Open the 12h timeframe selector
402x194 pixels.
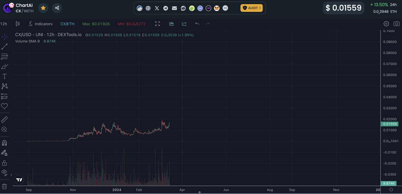point(4,24)
